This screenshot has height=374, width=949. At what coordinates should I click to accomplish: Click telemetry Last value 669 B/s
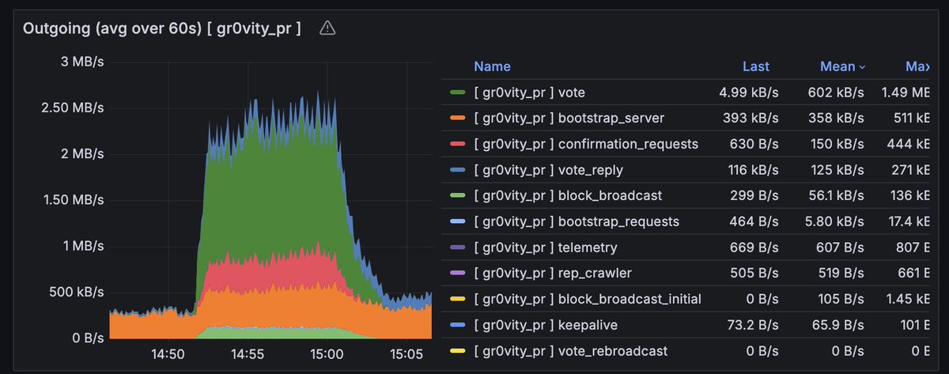(x=754, y=247)
